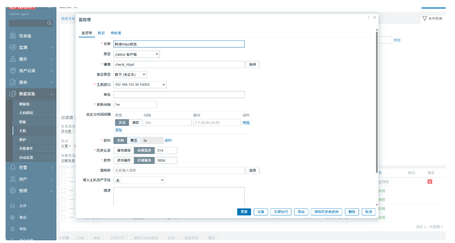This screenshot has height=243, width=455.
Task: Click the 资产记录 inventory icon in sidebar
Action: [13, 71]
